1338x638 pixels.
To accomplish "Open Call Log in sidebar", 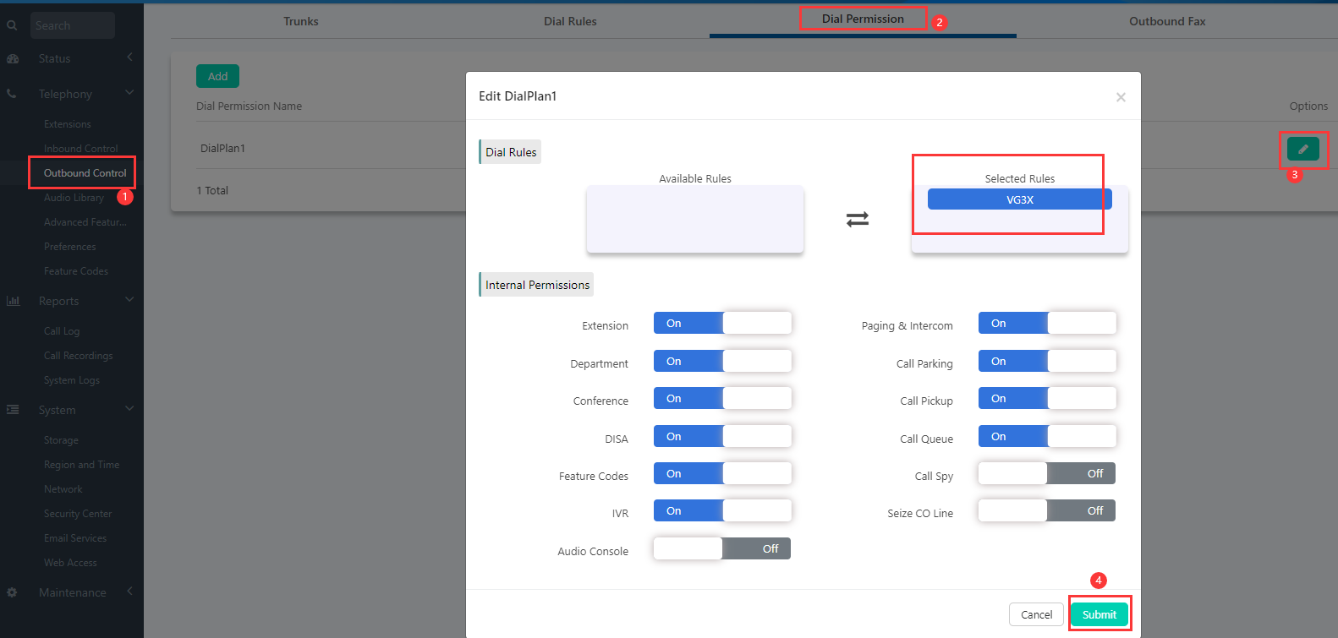I will pos(62,331).
